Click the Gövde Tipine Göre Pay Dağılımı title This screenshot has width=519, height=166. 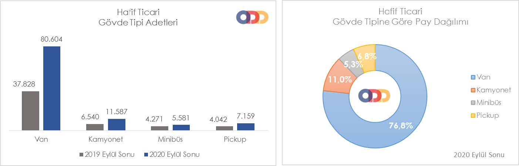coord(401,22)
